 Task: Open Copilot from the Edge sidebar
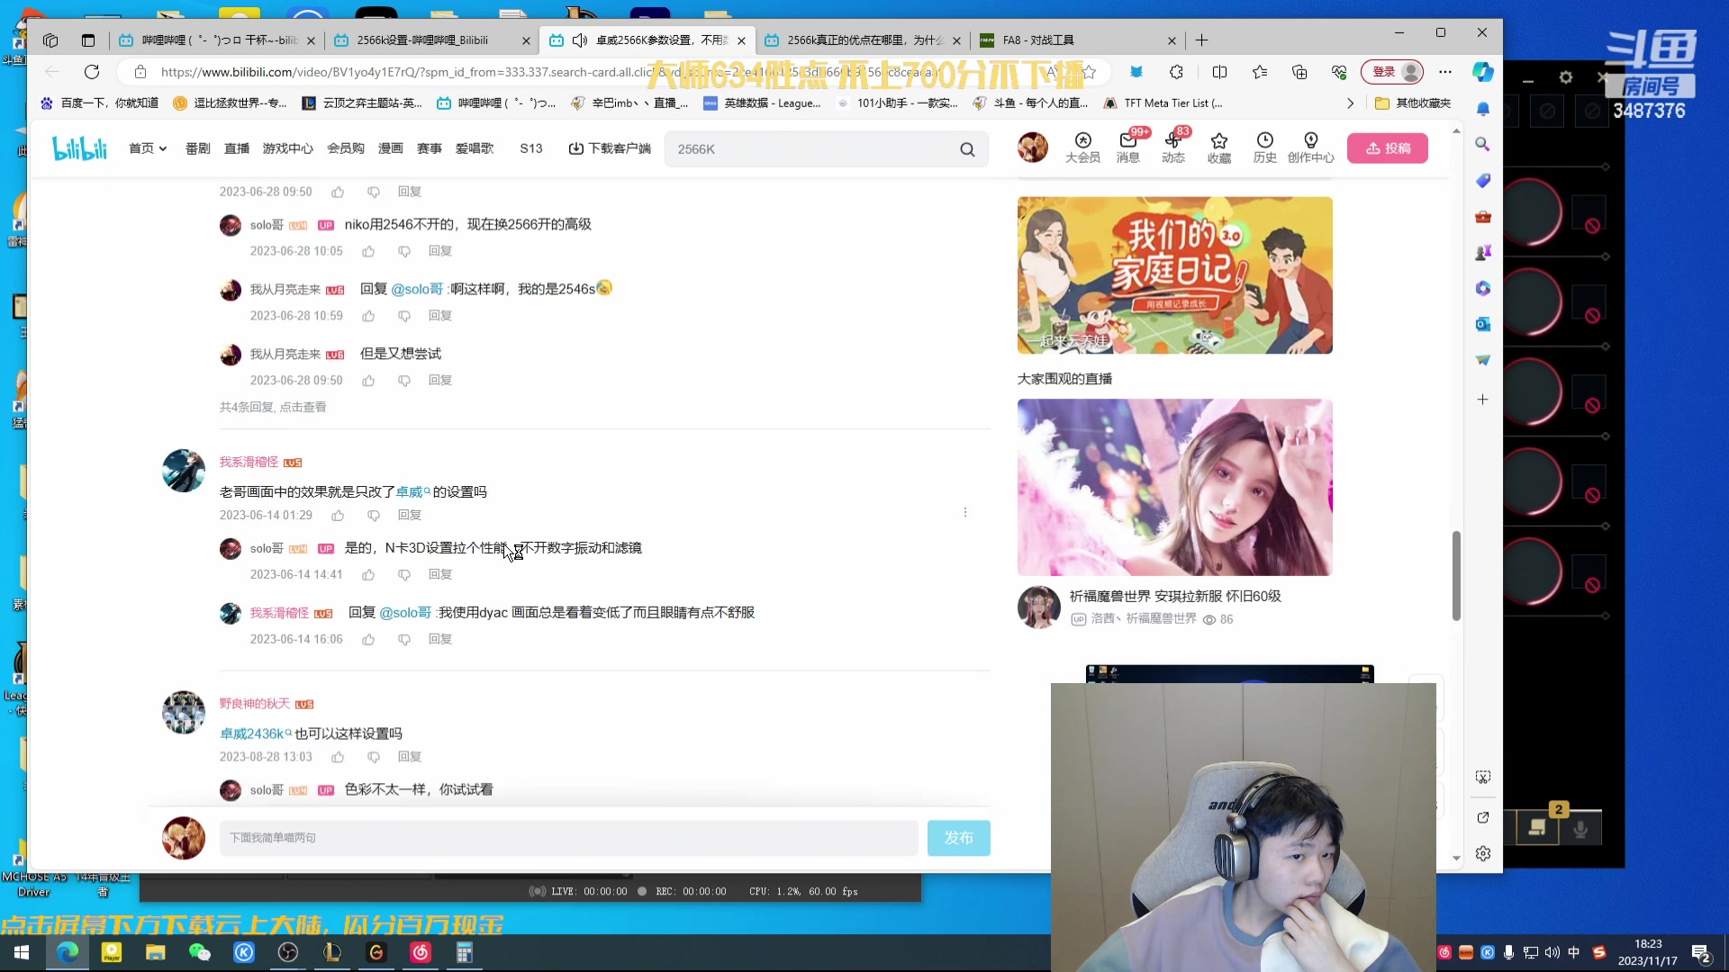(x=1483, y=72)
